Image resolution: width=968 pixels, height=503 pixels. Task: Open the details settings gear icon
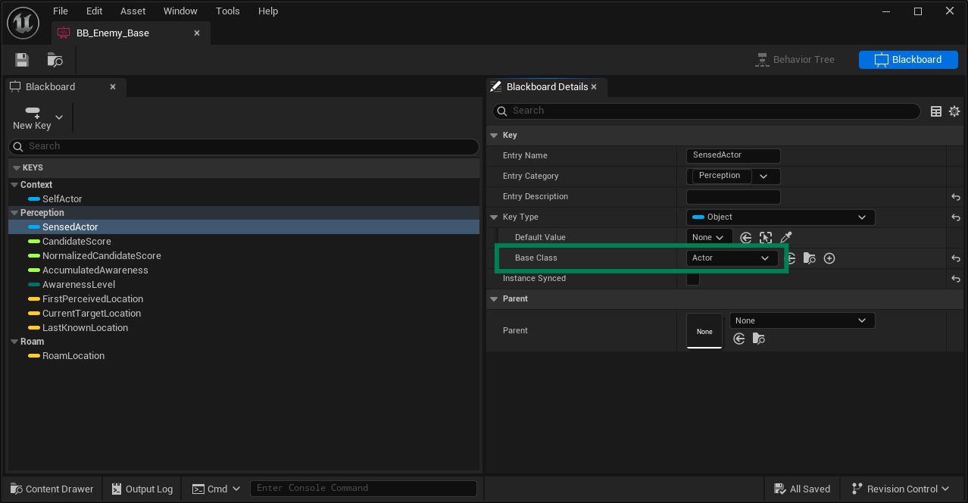click(954, 111)
